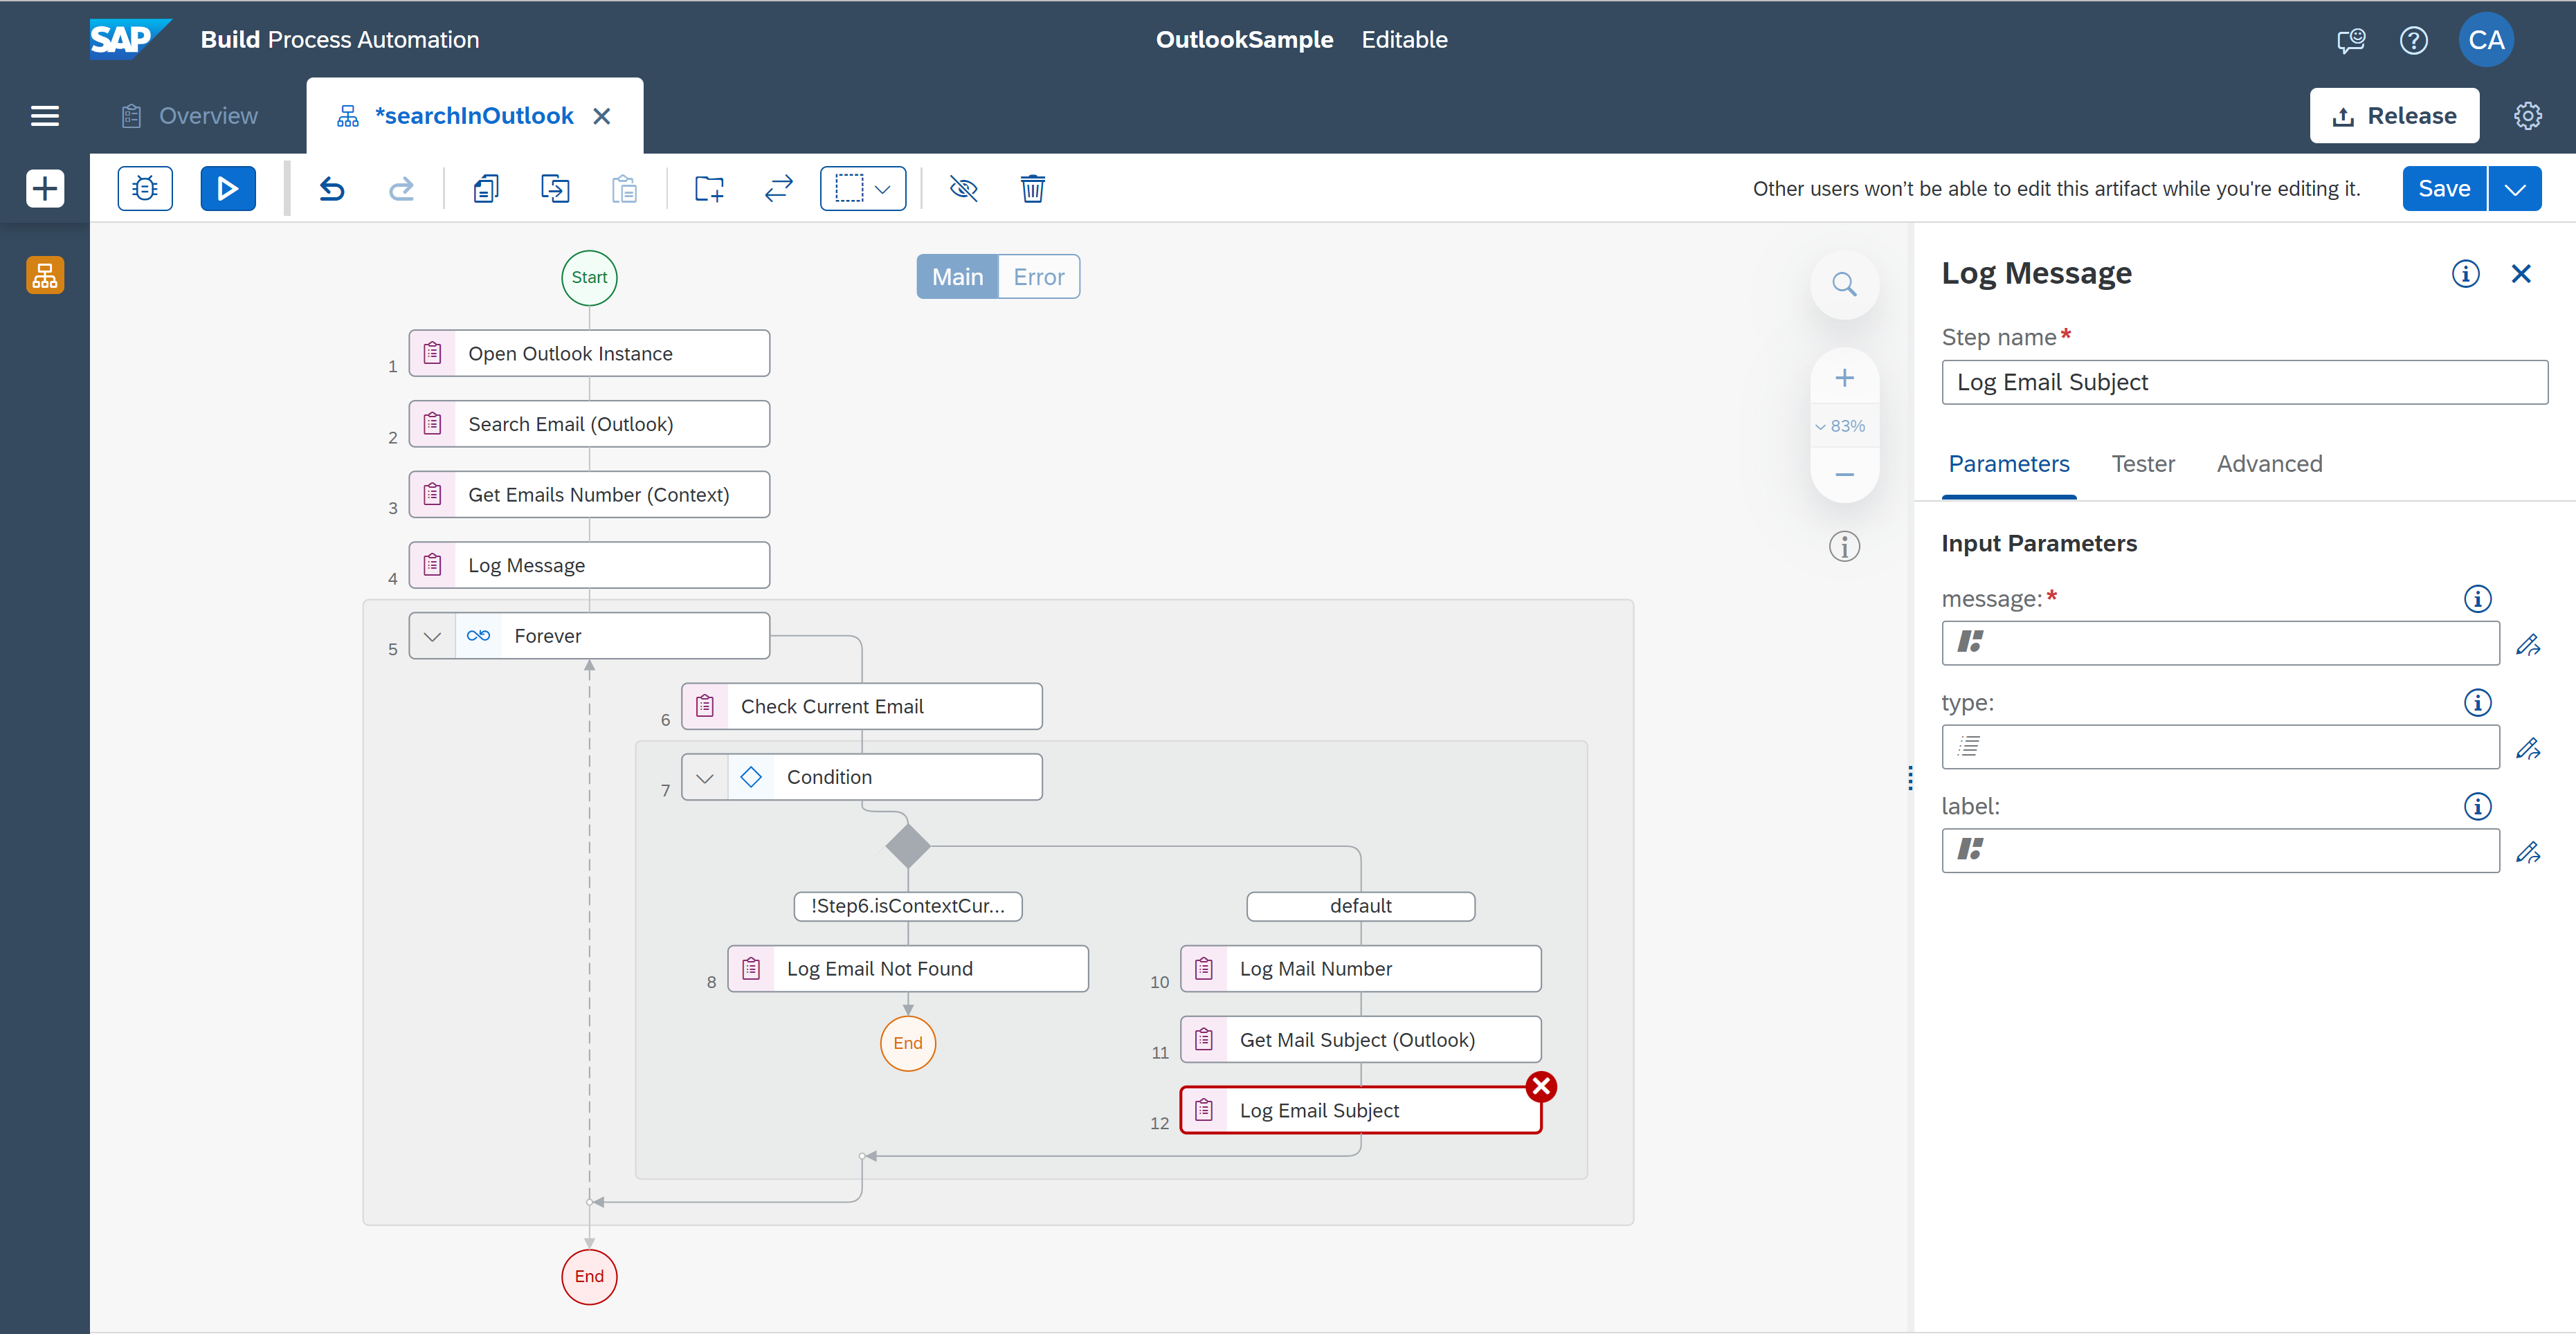The width and height of the screenshot is (2576, 1334).
Task: Open expression editor for message parameter
Action: pyautogui.click(x=2529, y=645)
